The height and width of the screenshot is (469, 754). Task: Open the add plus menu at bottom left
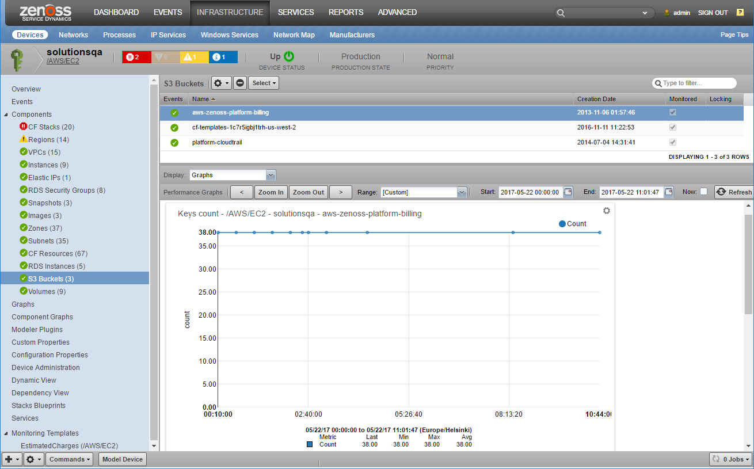coord(12,459)
